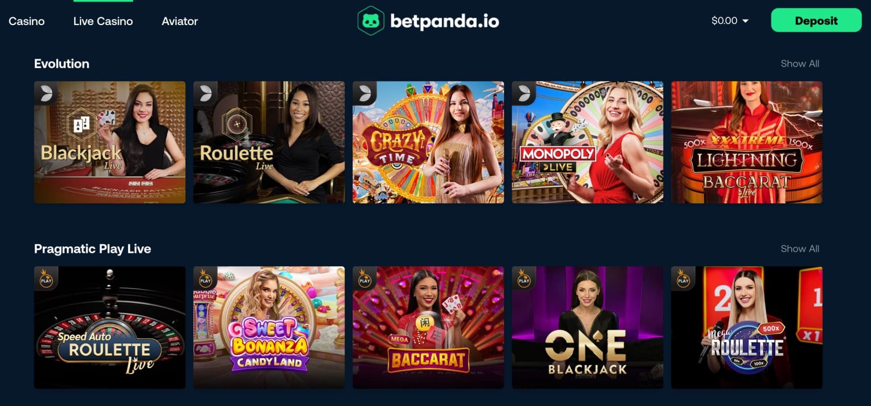Show all Pragmatic Play Live games
The image size is (871, 406).
tap(800, 248)
